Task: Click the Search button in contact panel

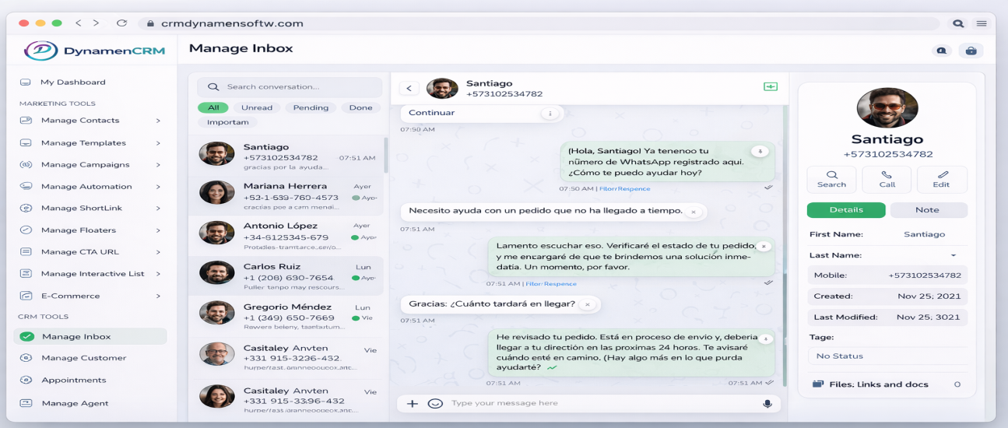Action: click(831, 179)
